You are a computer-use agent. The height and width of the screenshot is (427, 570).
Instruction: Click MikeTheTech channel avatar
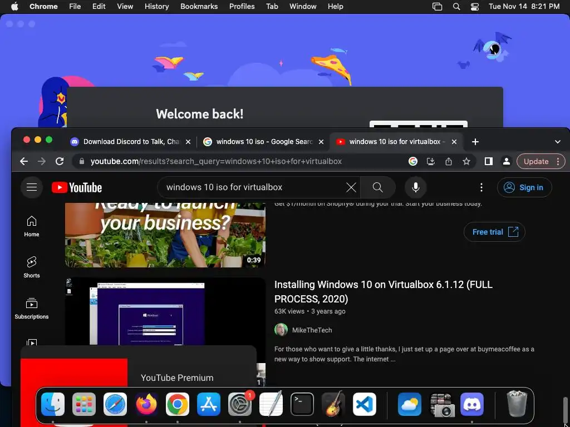[x=281, y=330]
